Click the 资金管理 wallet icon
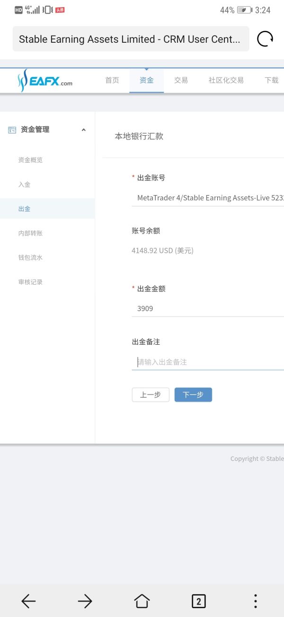The image size is (284, 617). [12, 130]
